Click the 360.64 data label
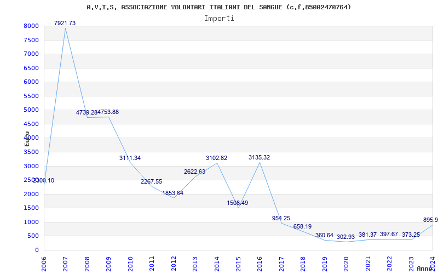The height and width of the screenshot is (274, 438). (324, 236)
